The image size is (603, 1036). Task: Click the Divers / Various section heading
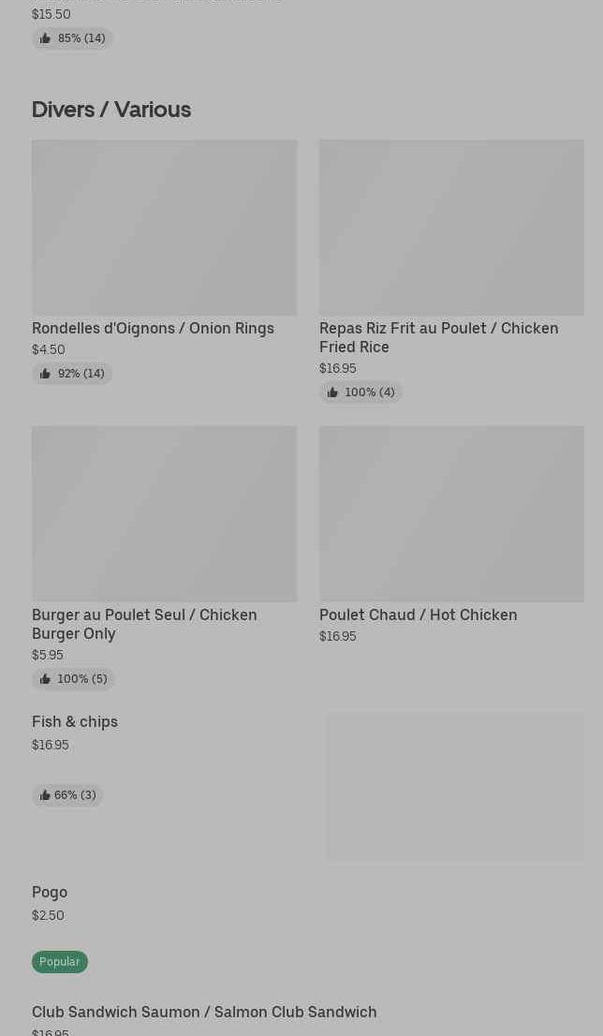tap(111, 110)
